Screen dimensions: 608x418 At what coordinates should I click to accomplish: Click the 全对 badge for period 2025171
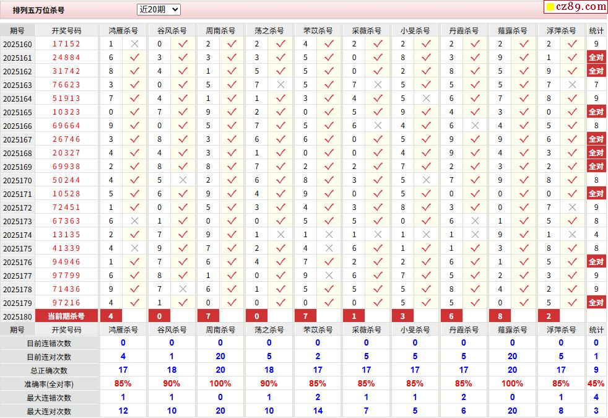pyautogui.click(x=596, y=193)
